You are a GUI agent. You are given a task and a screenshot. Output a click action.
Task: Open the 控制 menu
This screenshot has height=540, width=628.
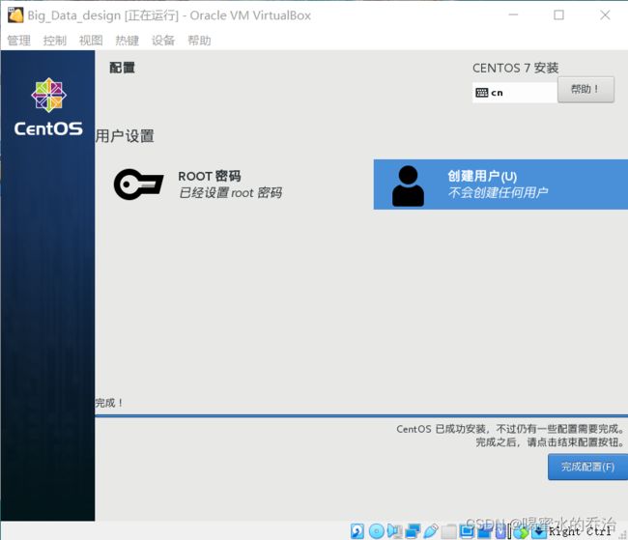[x=55, y=40]
